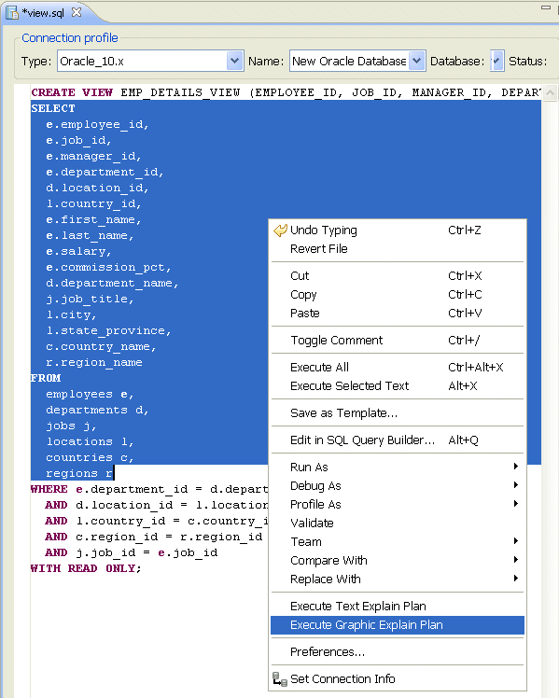Click the AND c.region_id line
This screenshot has width=559, height=698.
(154, 537)
